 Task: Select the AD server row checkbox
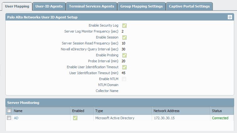[9, 118]
